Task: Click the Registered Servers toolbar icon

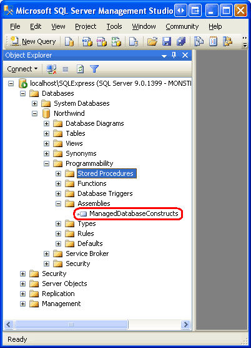Action: click(x=199, y=41)
